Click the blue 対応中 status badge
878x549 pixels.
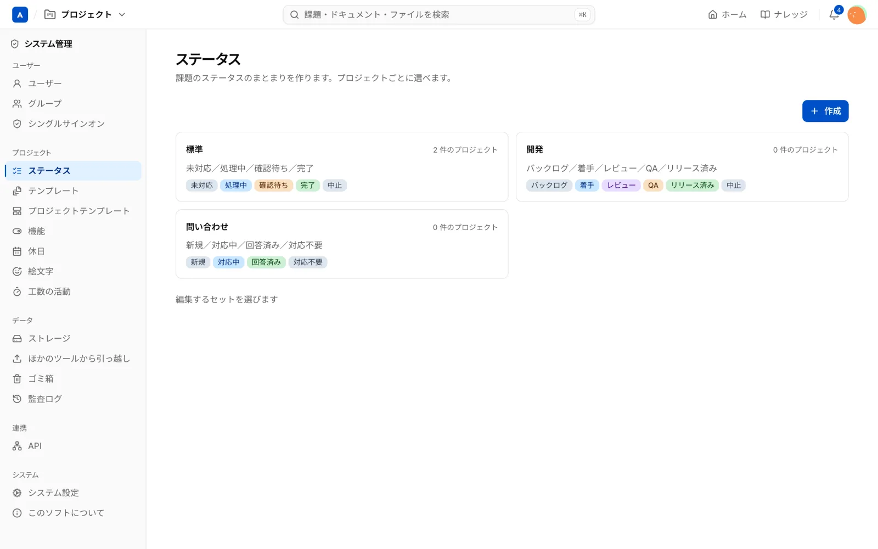pyautogui.click(x=229, y=262)
